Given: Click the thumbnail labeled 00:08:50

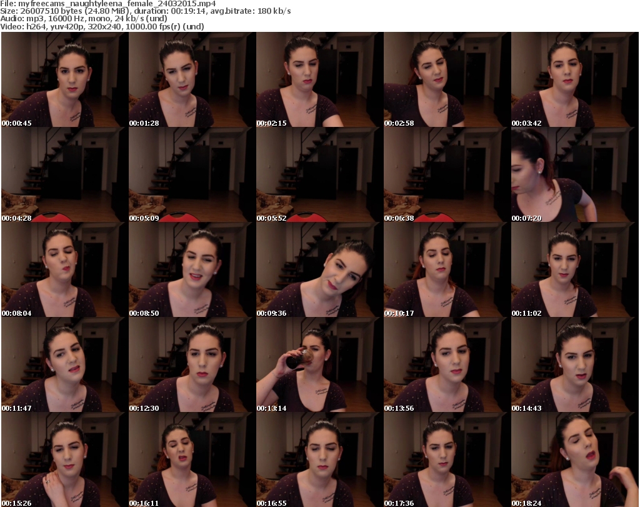Looking at the screenshot, I should [x=192, y=270].
